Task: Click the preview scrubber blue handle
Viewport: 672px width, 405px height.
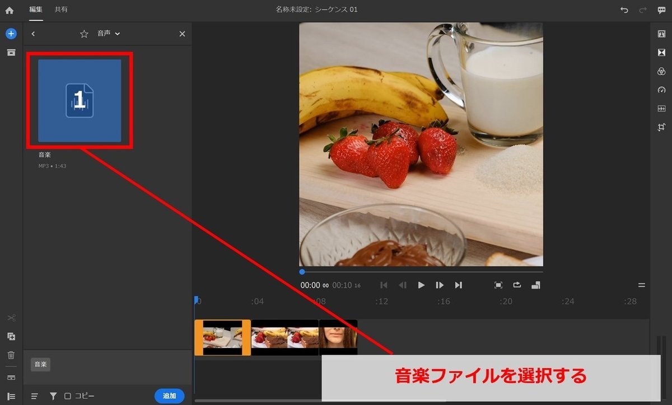Action: 302,272
